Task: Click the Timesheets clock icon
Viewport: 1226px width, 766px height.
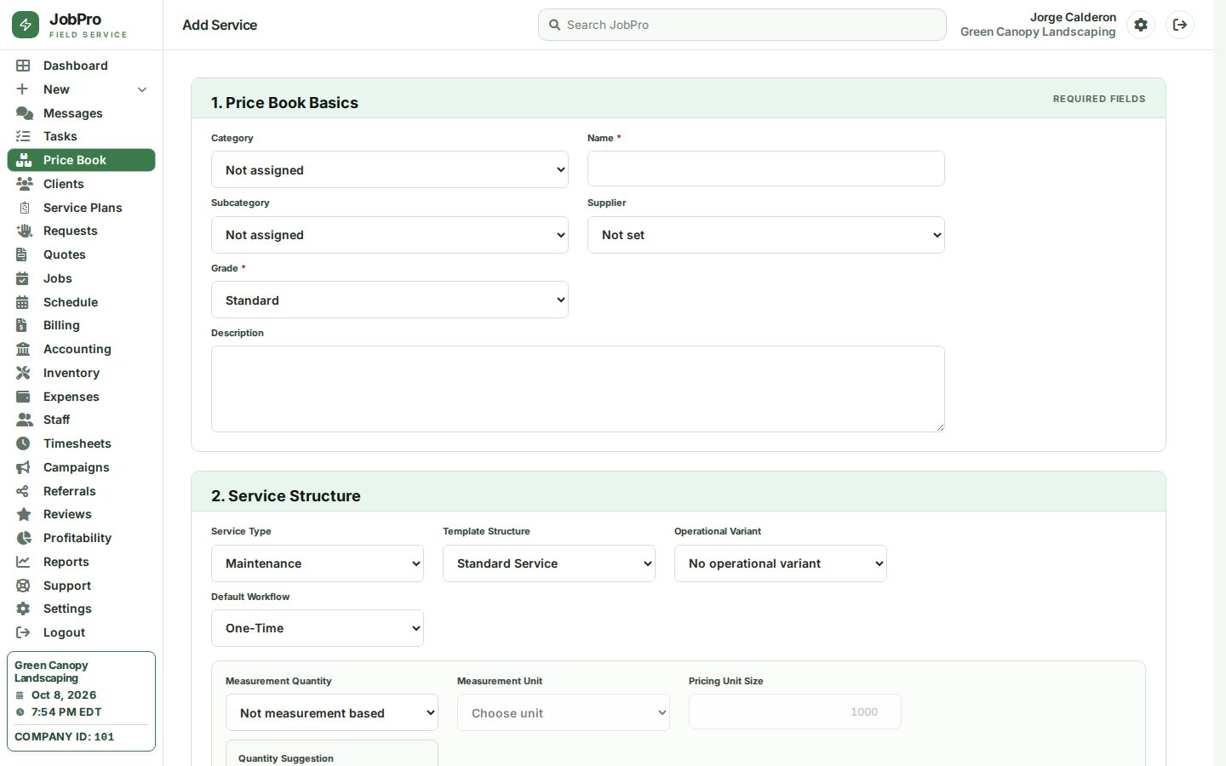Action: tap(23, 443)
